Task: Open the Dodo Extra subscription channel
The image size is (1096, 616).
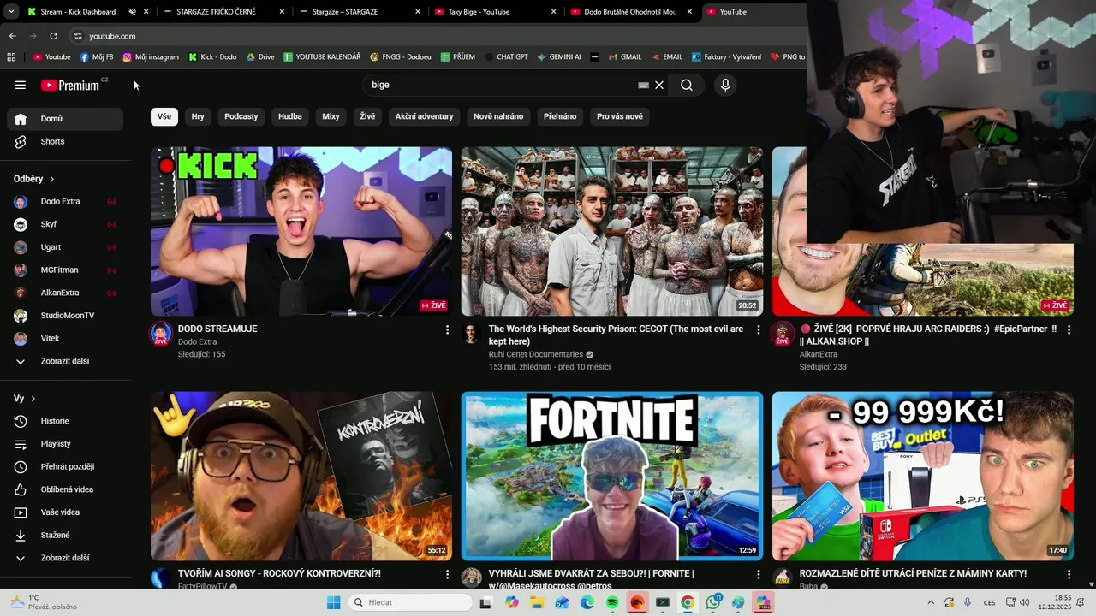Action: point(65,202)
